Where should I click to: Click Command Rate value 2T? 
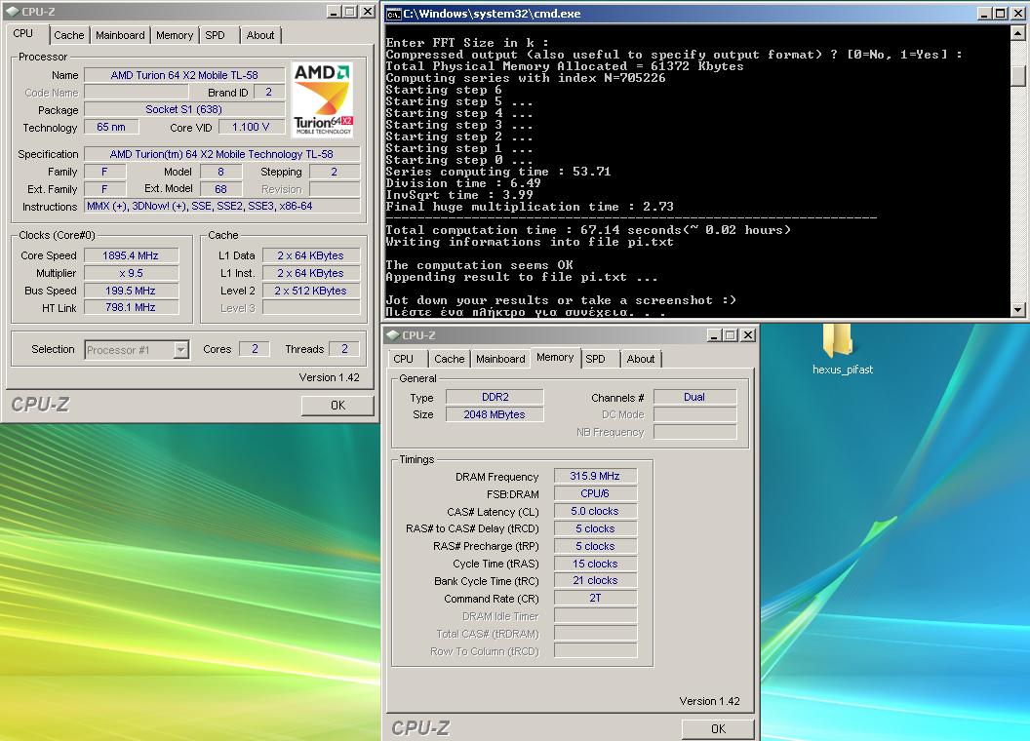[595, 598]
